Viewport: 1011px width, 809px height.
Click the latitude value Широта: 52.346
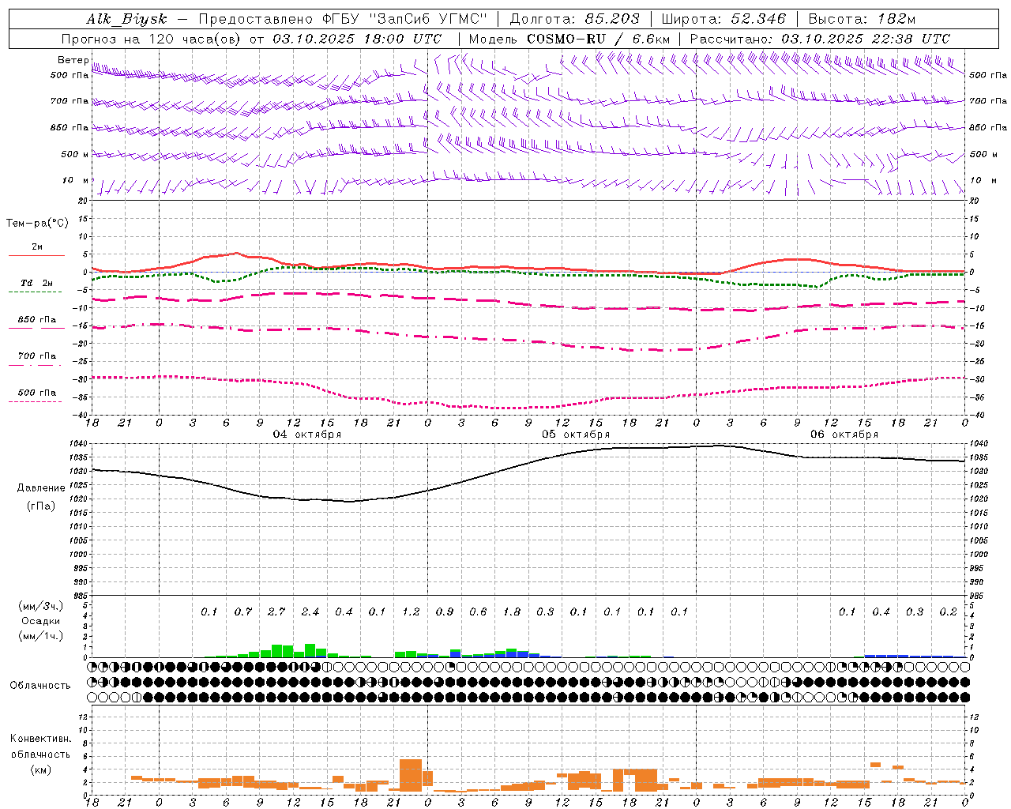coord(723,19)
